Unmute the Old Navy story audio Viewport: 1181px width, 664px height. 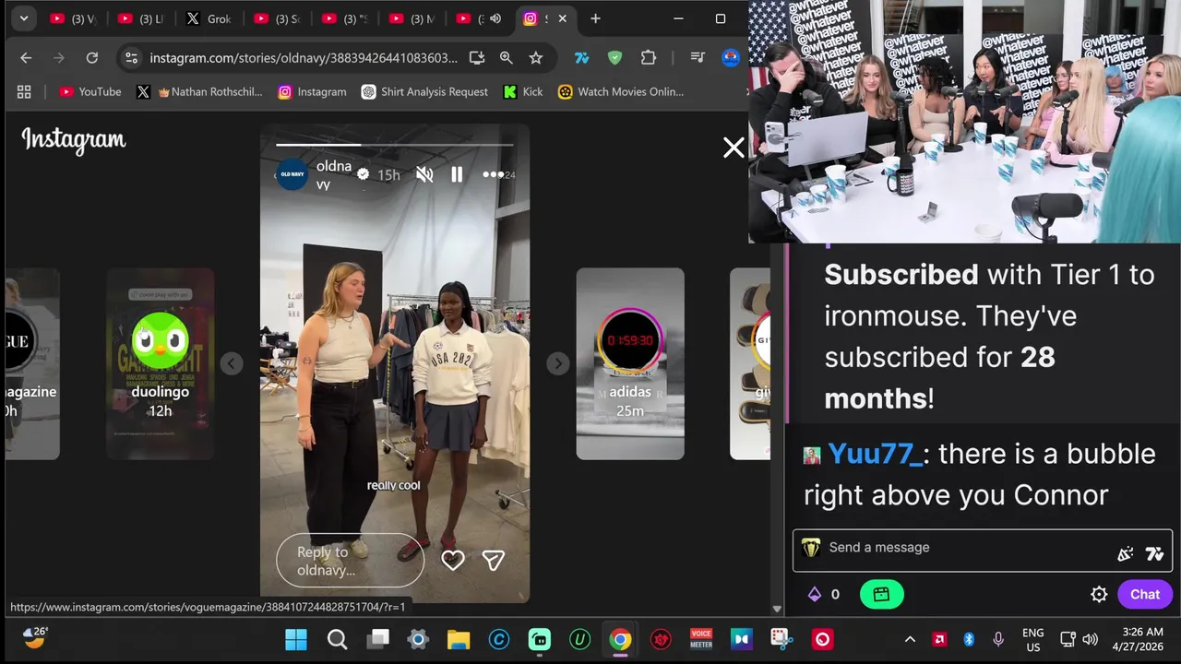pos(424,174)
